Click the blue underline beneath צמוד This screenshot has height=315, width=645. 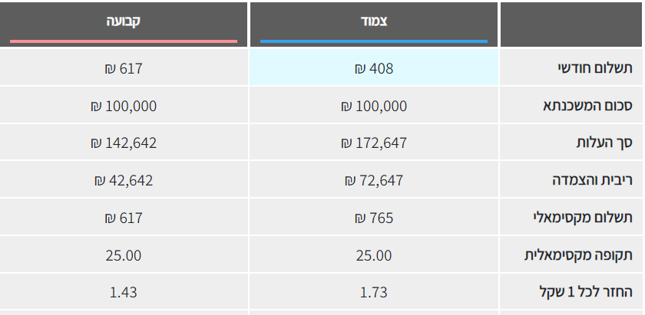[374, 41]
